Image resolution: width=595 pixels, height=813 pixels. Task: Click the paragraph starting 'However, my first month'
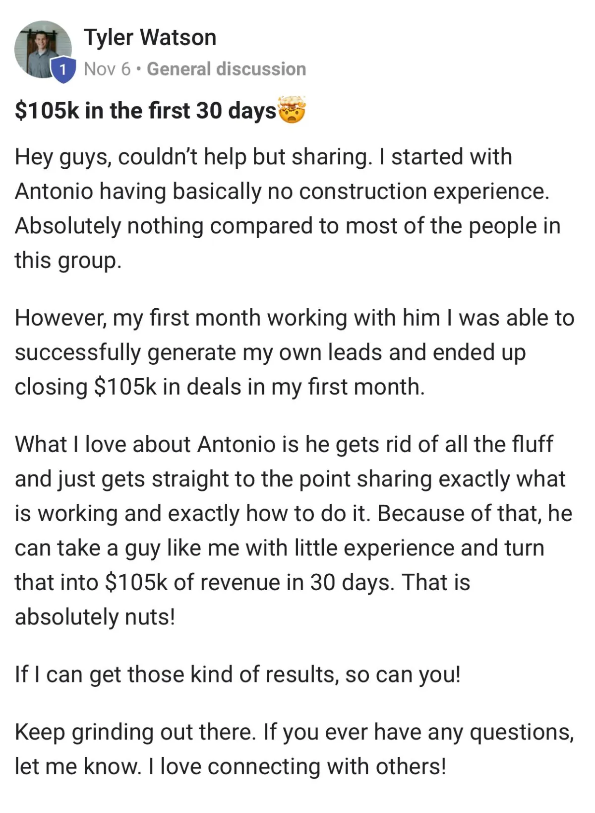click(x=295, y=352)
